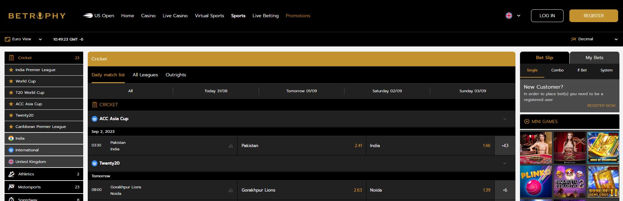This screenshot has width=623, height=201.
Task: Open the Book of Champions game thumbnail
Action: click(604, 148)
